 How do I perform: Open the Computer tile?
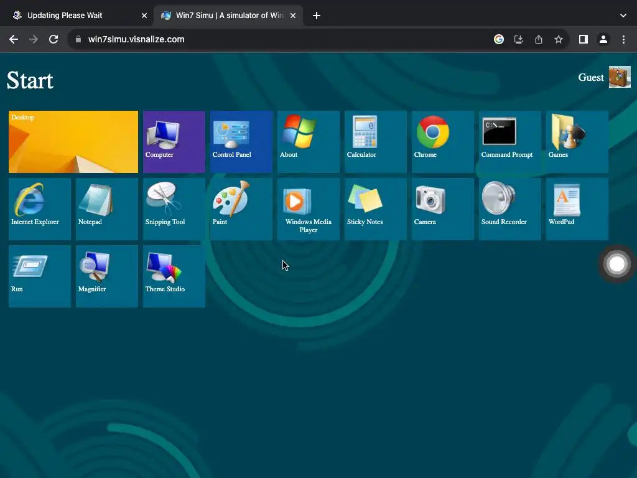[174, 142]
